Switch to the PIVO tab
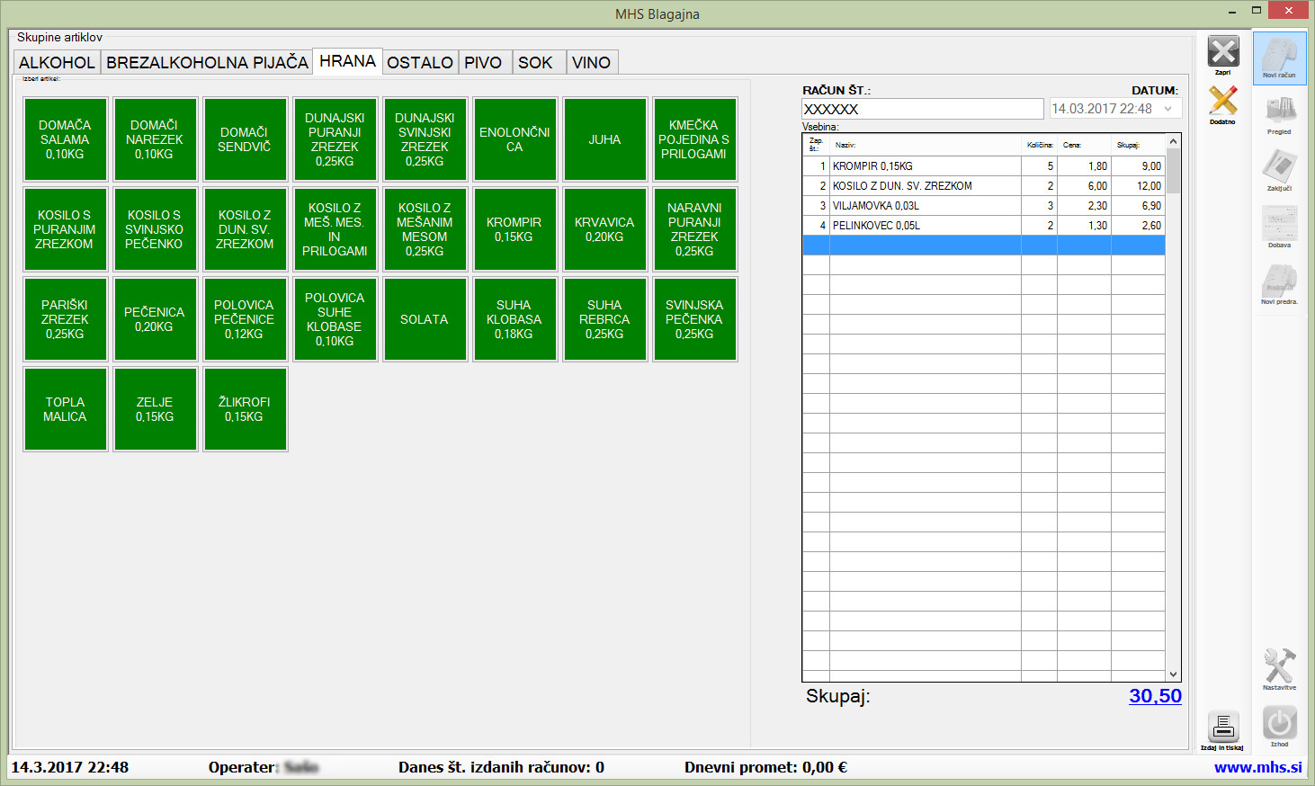 point(483,63)
